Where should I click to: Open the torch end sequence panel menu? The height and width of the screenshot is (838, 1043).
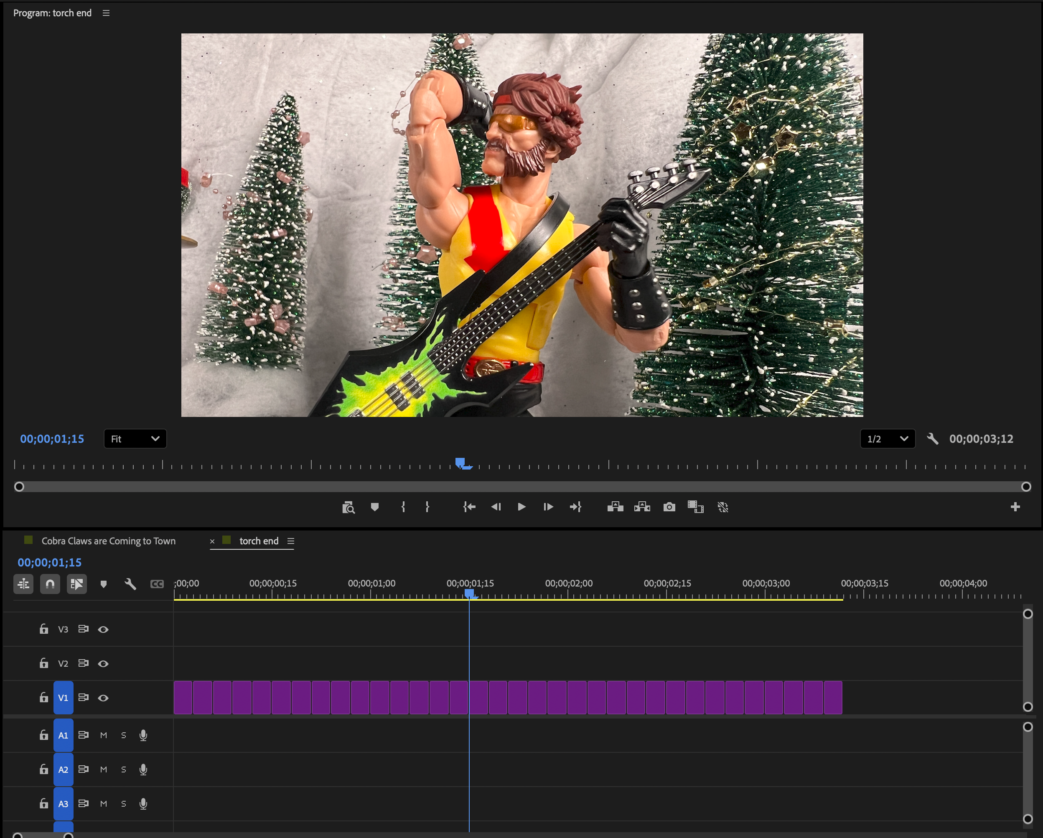click(x=291, y=541)
